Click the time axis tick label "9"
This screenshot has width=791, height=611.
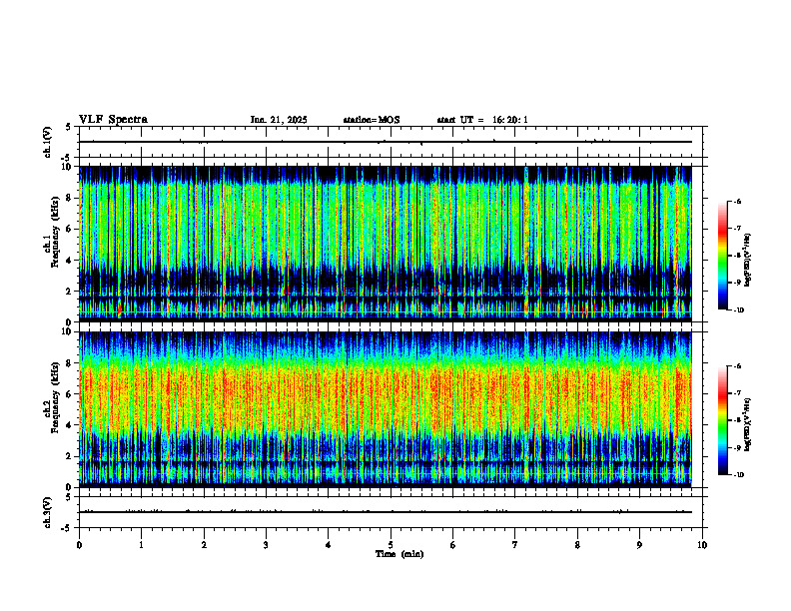[x=639, y=545]
